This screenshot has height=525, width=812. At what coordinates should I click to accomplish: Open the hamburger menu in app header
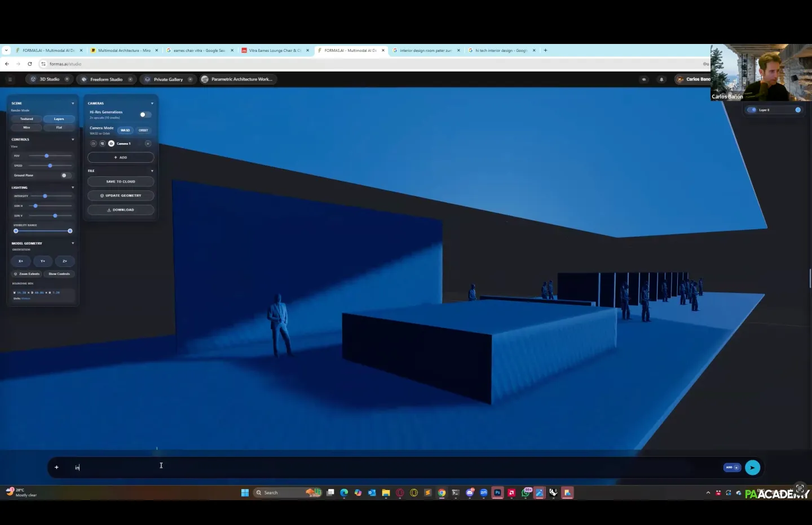click(10, 79)
